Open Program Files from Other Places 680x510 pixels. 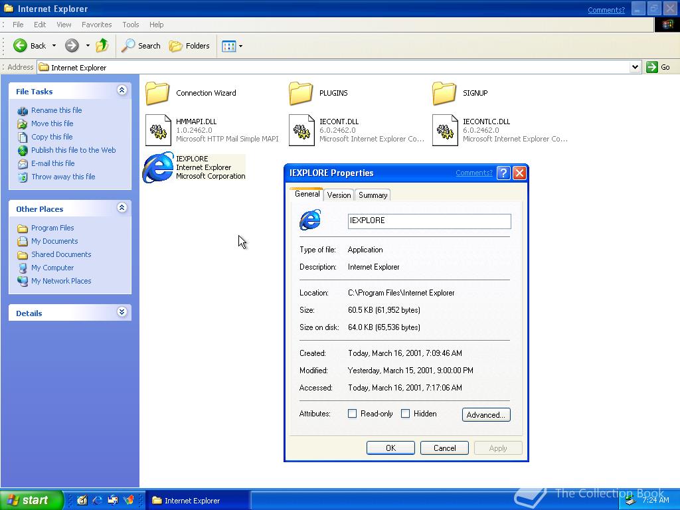tap(52, 228)
